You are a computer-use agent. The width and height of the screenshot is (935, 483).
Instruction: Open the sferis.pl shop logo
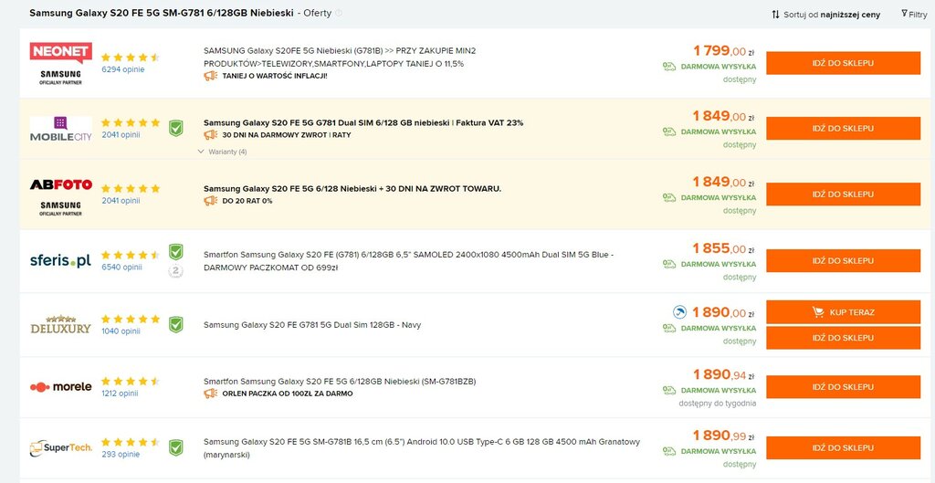pyautogui.click(x=61, y=260)
